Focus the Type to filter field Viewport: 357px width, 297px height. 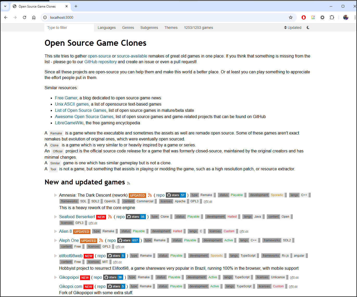69,28
